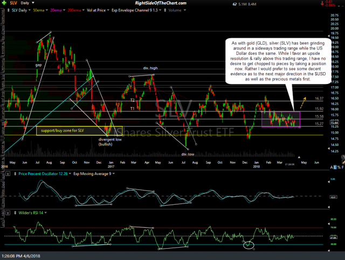This screenshot has width=345, height=260.
Task: Expand the Wilder's RSI 14 dropdown
Action: pyautogui.click(x=46, y=213)
